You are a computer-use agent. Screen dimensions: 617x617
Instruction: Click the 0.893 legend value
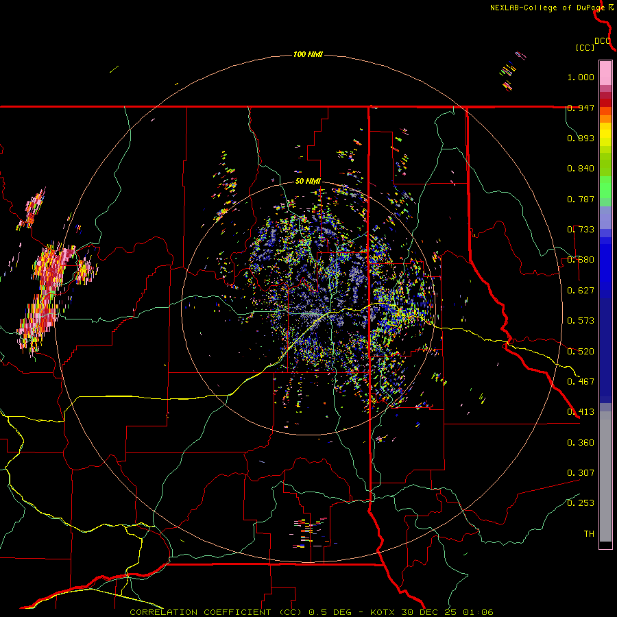tap(581, 138)
